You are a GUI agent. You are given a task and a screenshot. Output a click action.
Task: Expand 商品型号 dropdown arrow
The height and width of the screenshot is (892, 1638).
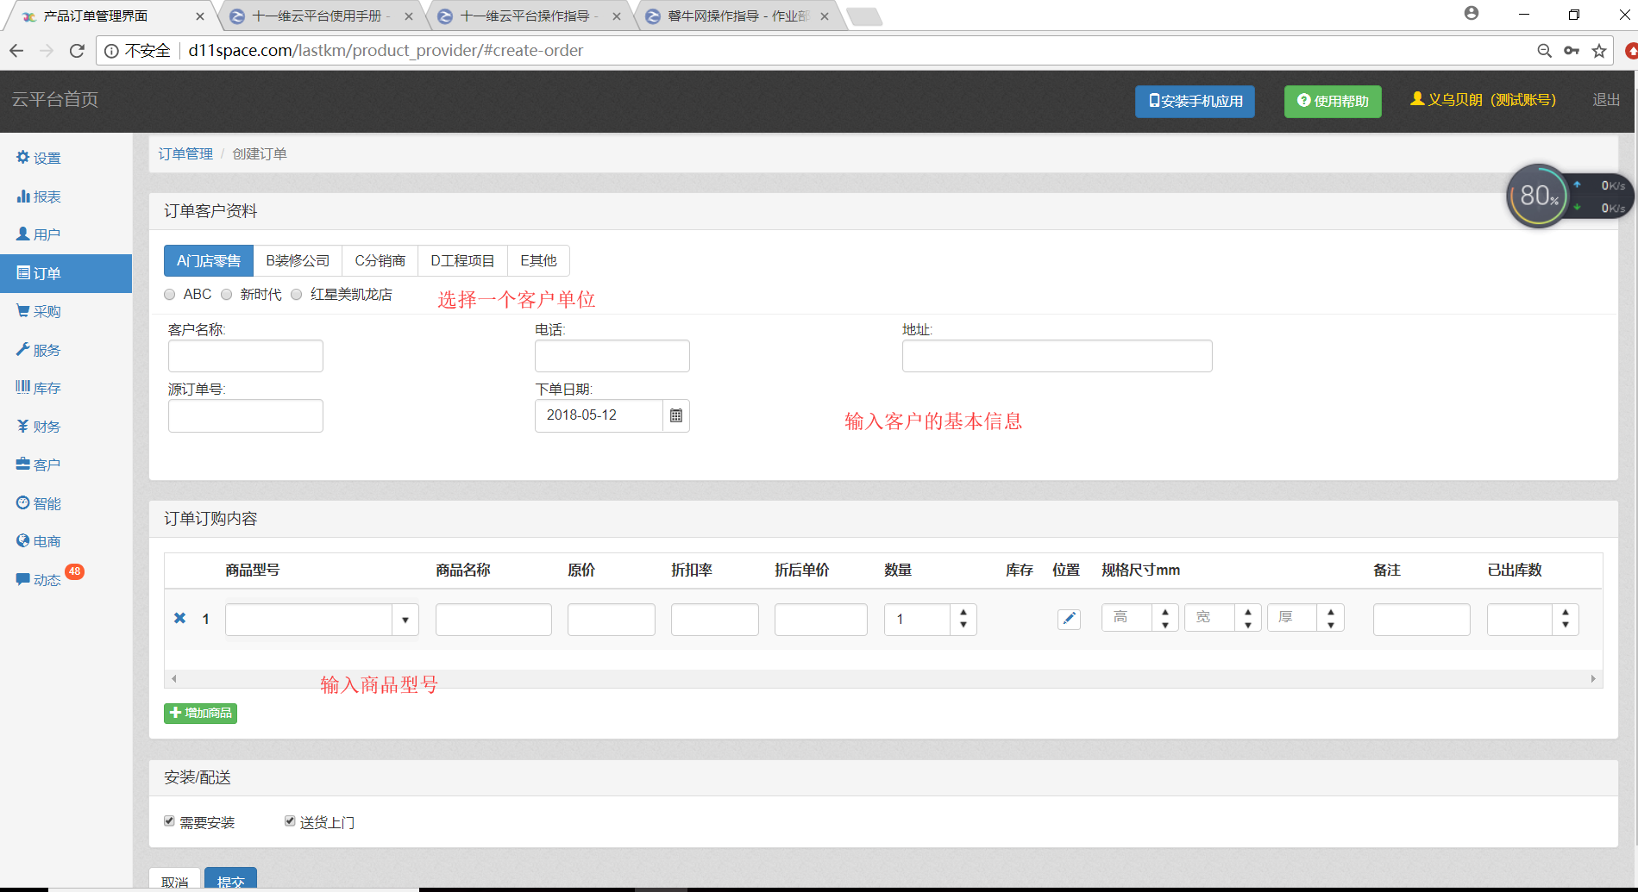405,620
